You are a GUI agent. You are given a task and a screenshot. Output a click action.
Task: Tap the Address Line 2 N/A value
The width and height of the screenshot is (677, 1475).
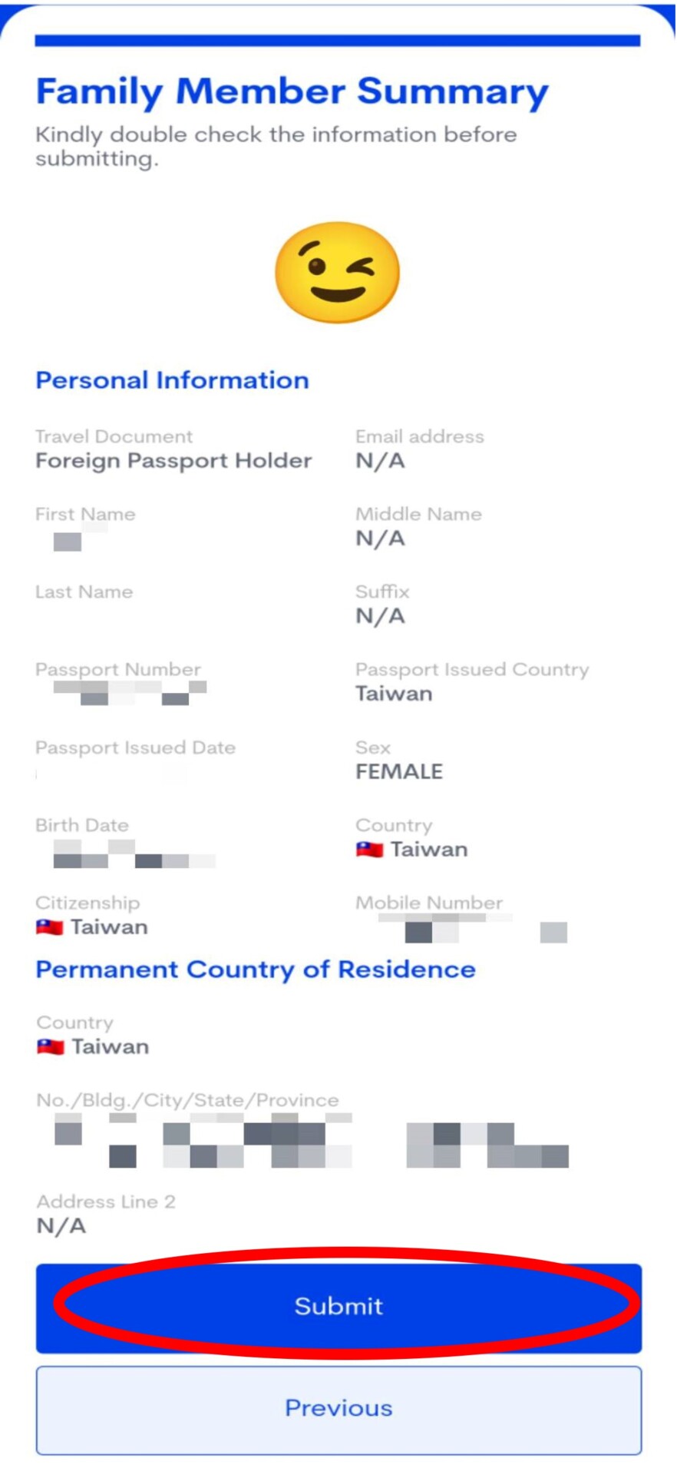click(61, 1226)
